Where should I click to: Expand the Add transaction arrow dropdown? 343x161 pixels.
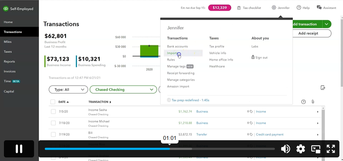327,24
